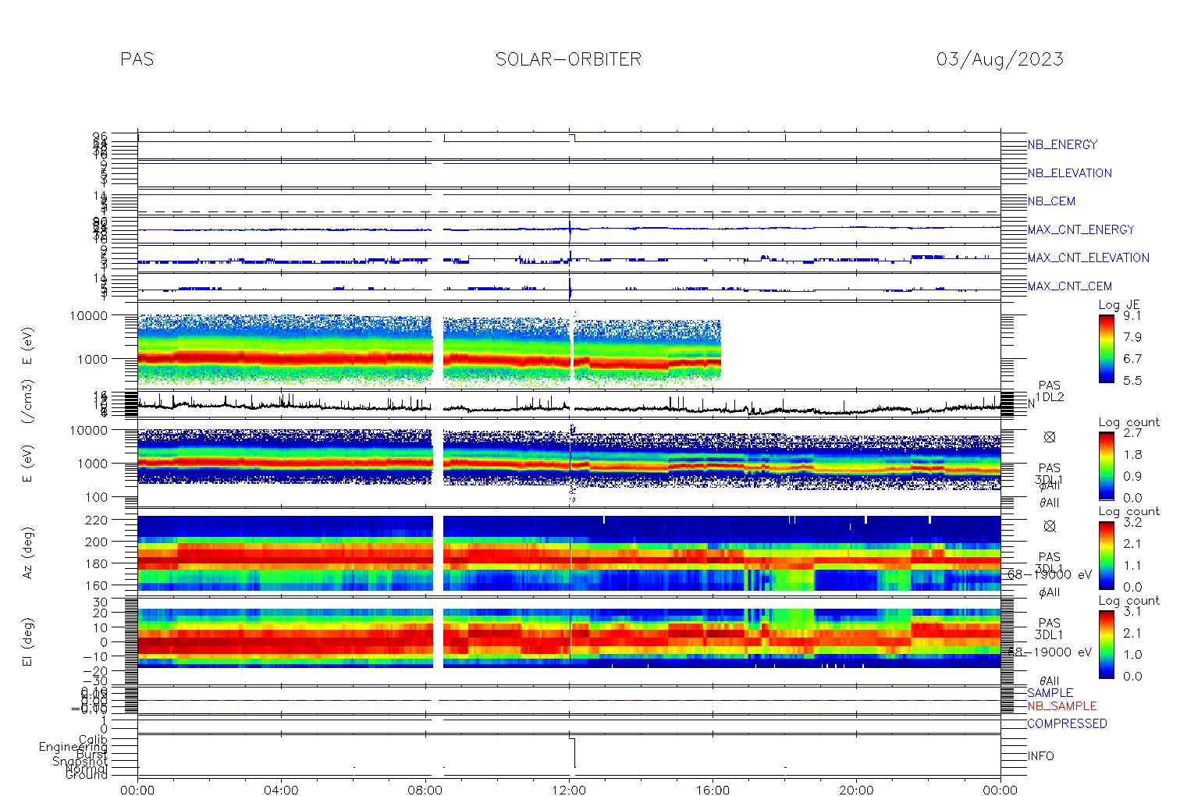Click the El (deg) axis title
Image resolution: width=1180 pixels, height=796 pixels.
(27, 641)
